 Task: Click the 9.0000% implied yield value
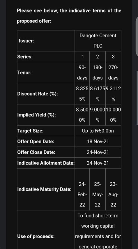pyautogui.click(x=98, y=115)
